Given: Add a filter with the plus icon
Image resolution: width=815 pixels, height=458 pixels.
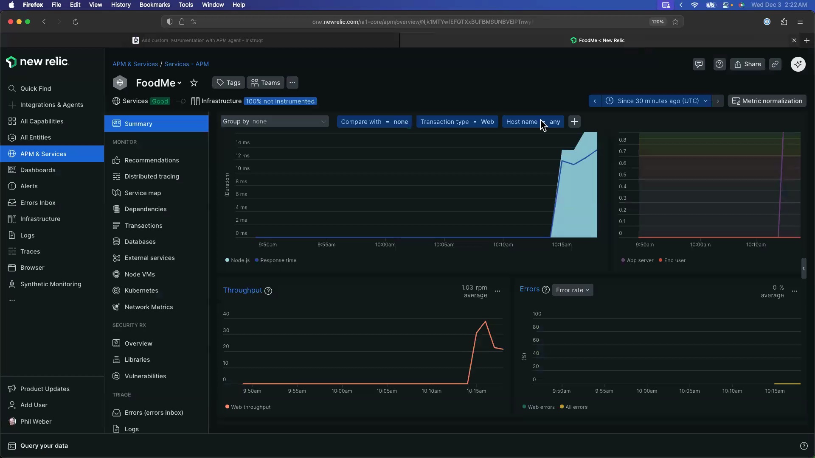Looking at the screenshot, I should pos(574,122).
